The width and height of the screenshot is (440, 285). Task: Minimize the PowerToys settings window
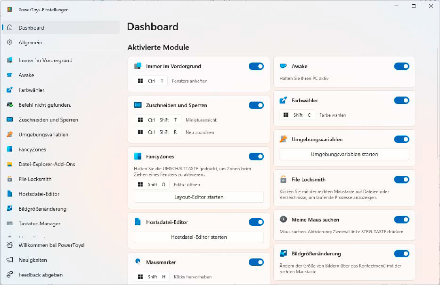tap(397, 6)
